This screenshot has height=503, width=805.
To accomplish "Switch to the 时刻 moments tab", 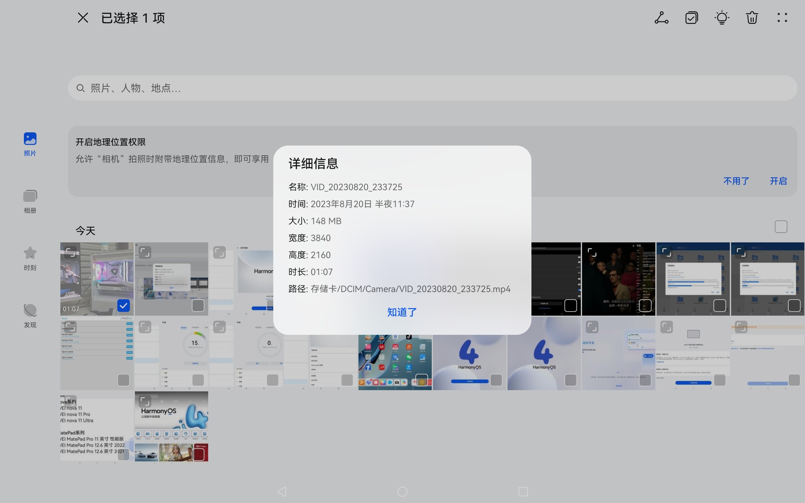I will click(x=30, y=259).
